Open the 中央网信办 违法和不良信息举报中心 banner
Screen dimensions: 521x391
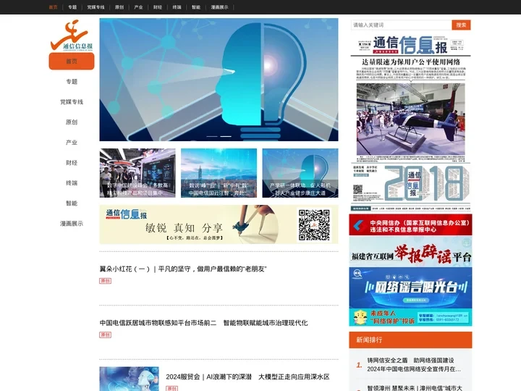click(411, 225)
